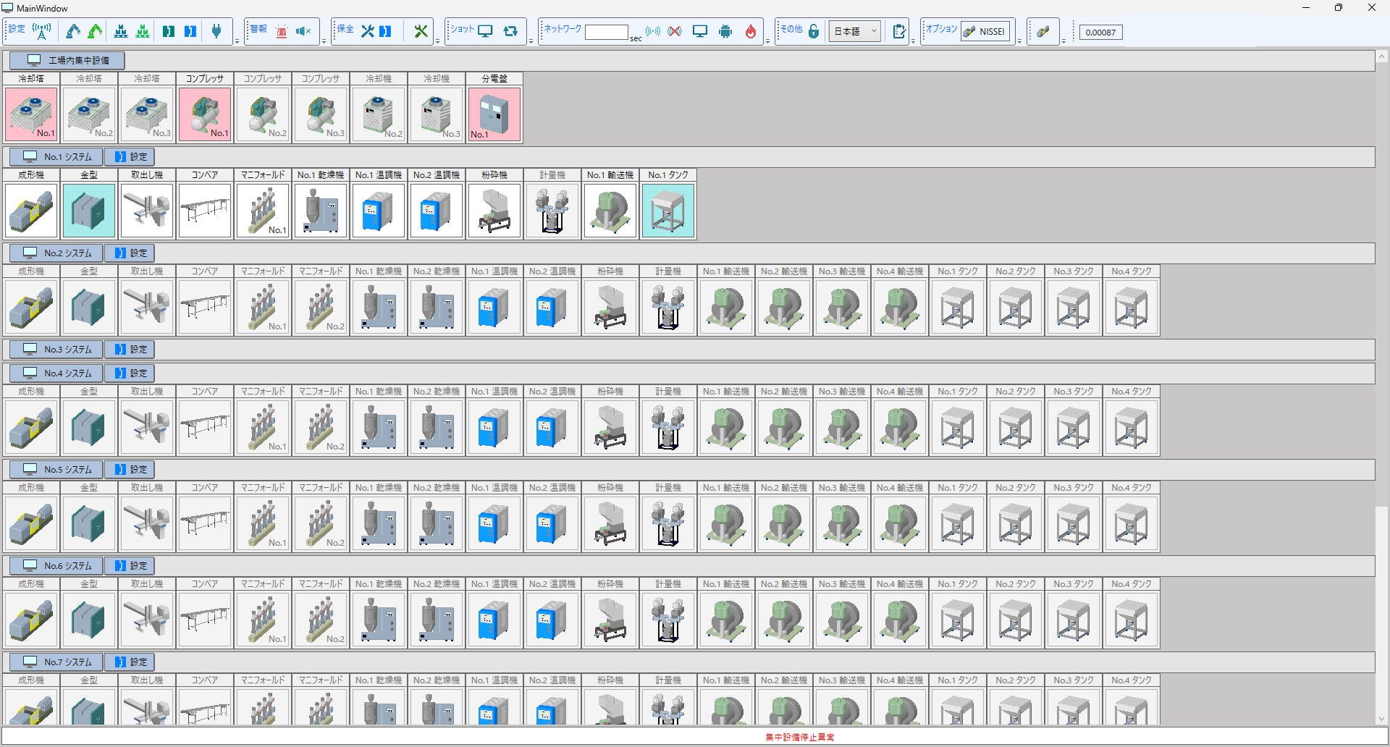Click the wireless signal network icon
Image resolution: width=1390 pixels, height=747 pixels.
coord(653,31)
